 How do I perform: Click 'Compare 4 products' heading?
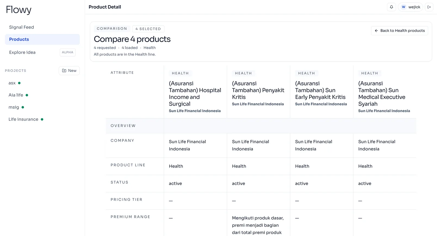pos(132,39)
